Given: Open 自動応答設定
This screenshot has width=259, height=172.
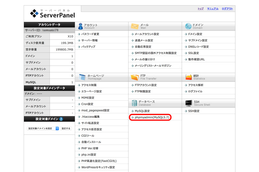Looking at the screenshot, I should pos(143,47).
